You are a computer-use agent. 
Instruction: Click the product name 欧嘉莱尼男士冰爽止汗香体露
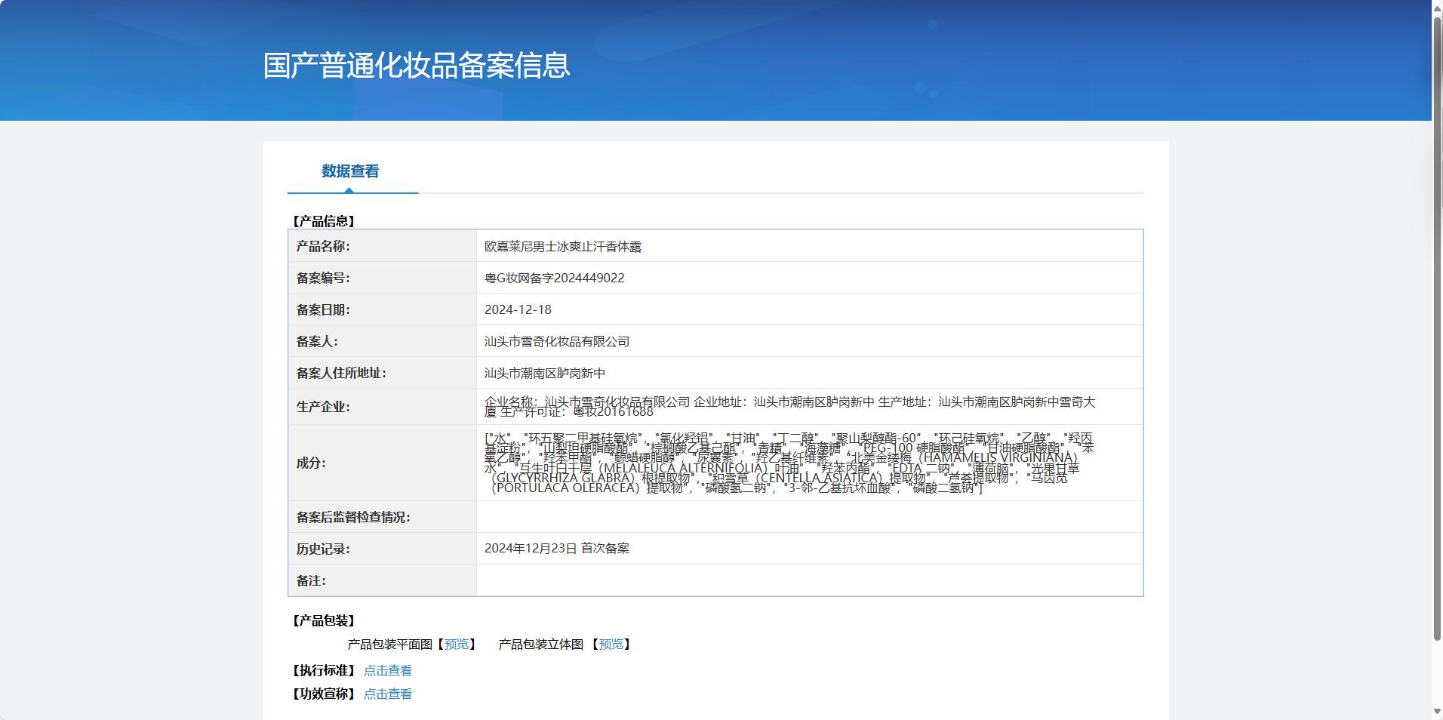click(563, 246)
